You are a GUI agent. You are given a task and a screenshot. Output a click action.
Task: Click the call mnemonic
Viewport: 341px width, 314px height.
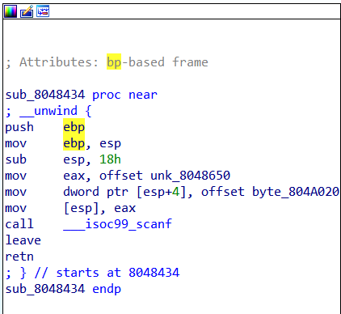tap(19, 224)
